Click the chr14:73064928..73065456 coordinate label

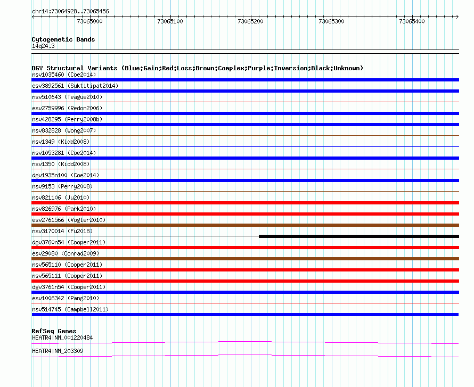point(70,12)
